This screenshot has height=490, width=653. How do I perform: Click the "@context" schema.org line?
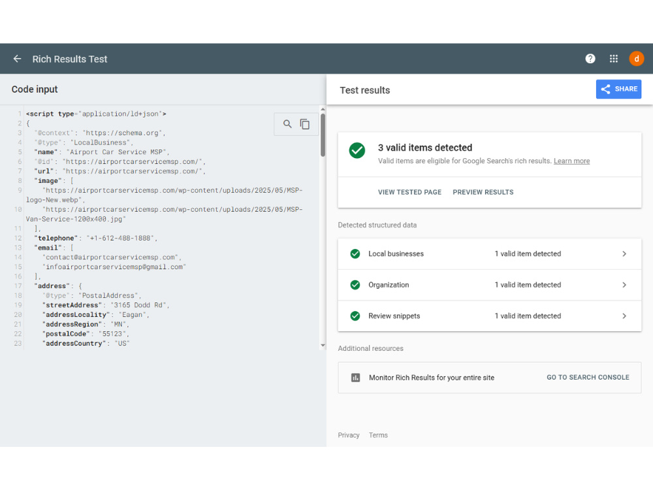pyautogui.click(x=100, y=133)
